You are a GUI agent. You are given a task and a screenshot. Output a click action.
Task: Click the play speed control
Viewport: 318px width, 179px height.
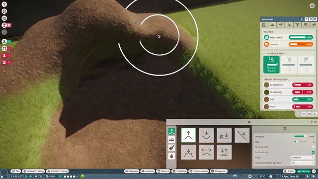(308, 177)
